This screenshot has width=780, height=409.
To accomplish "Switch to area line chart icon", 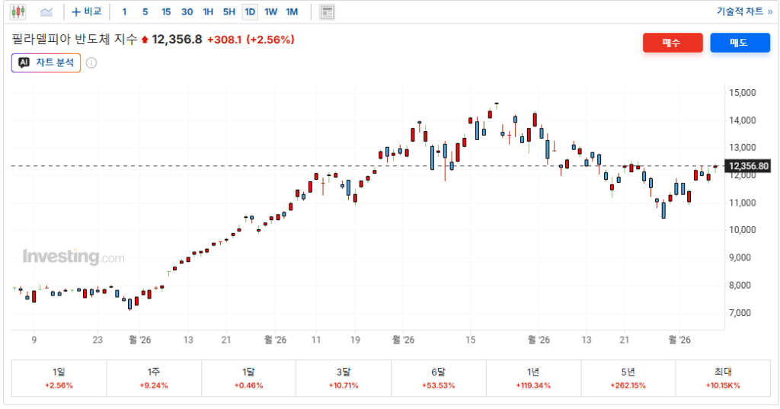I will [x=46, y=12].
